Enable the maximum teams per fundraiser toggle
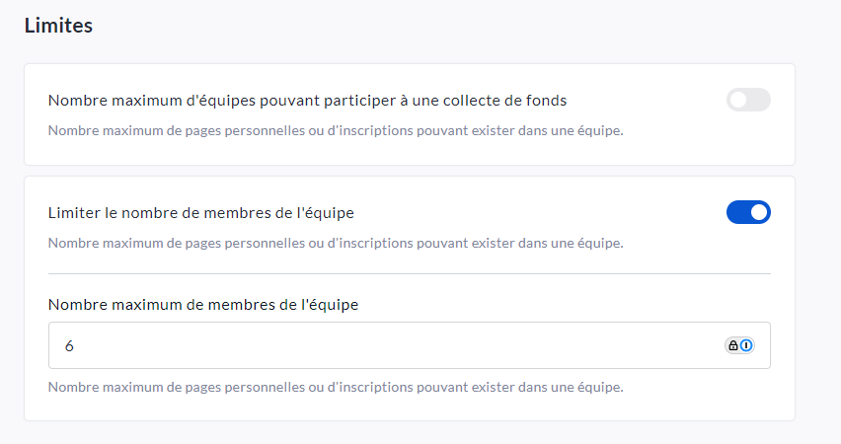This screenshot has width=841, height=444. click(748, 100)
